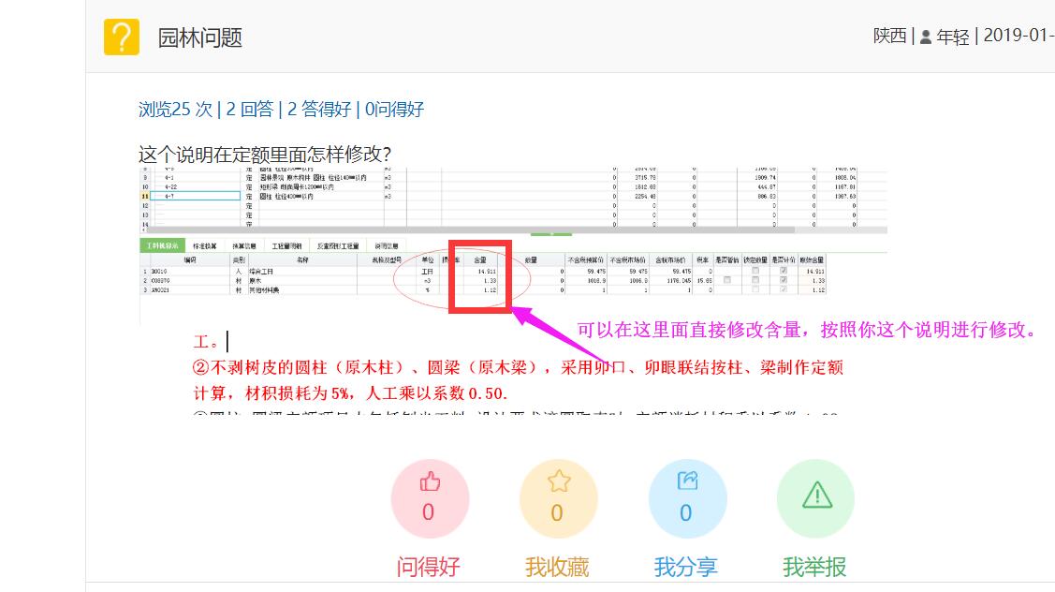
Task: Open the 园林问题 question title
Action: coord(199,37)
